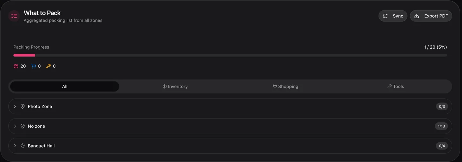Select the All tab
Screen dimensions: 462x162
click(65, 86)
